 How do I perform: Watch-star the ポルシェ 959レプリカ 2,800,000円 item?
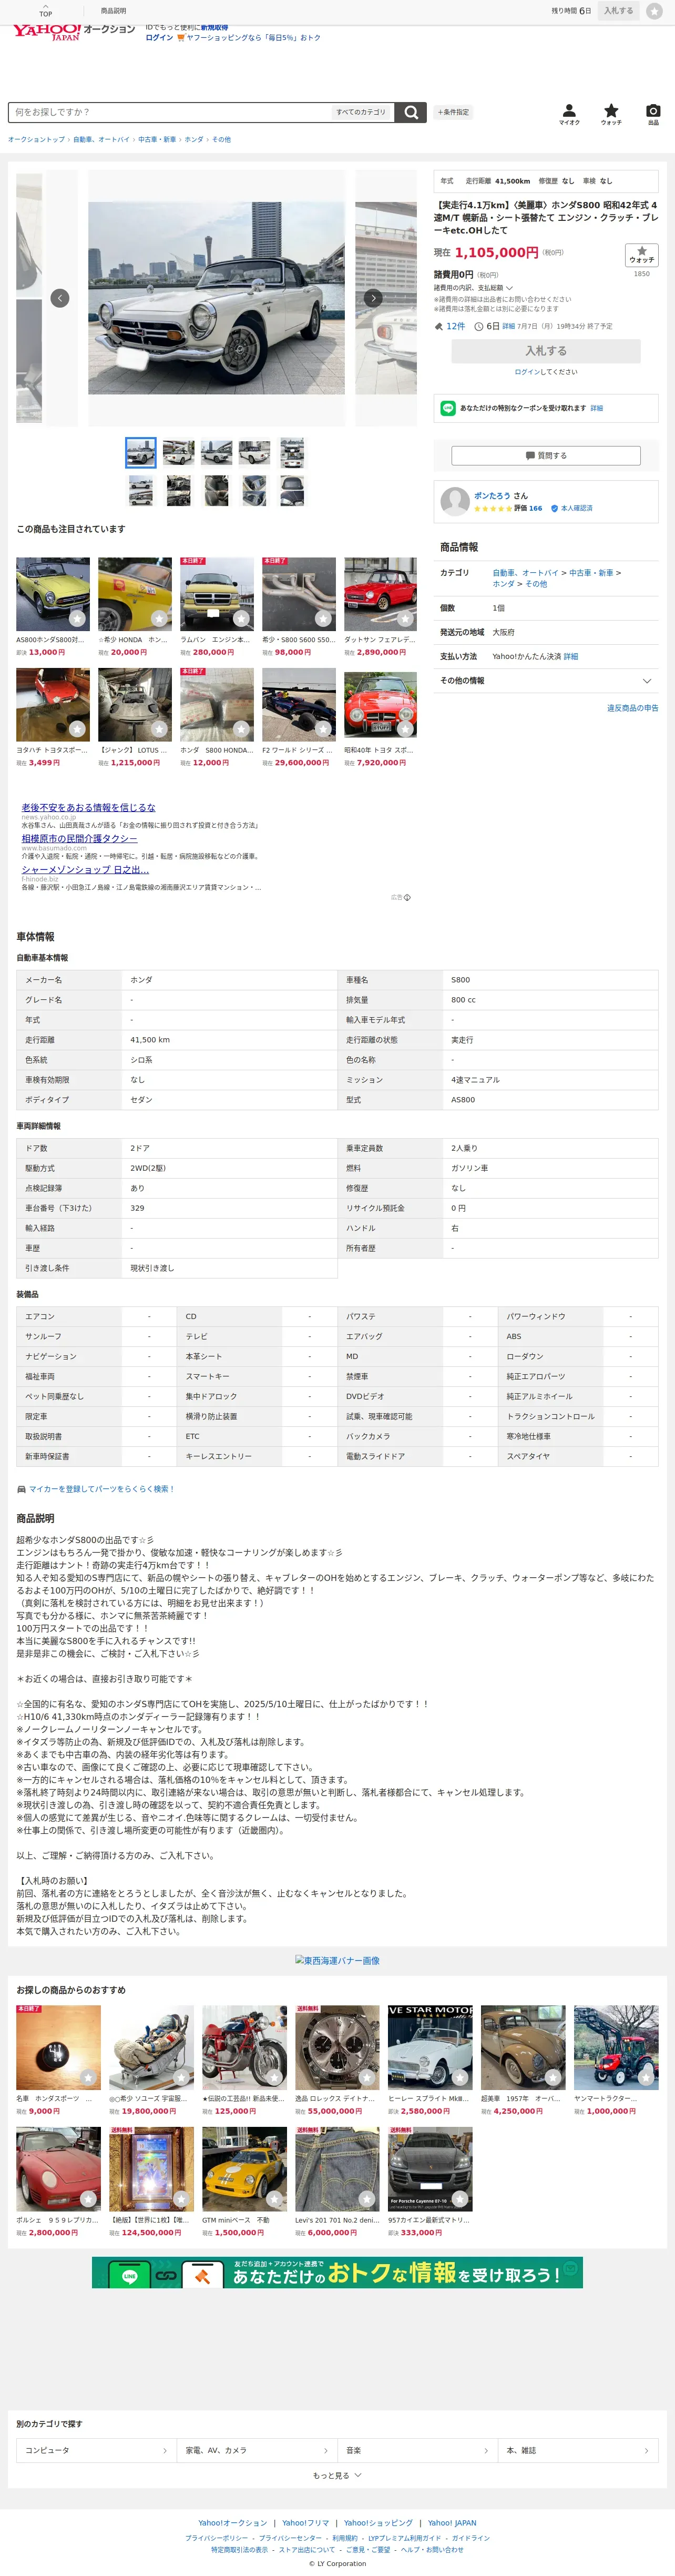pyautogui.click(x=88, y=2198)
